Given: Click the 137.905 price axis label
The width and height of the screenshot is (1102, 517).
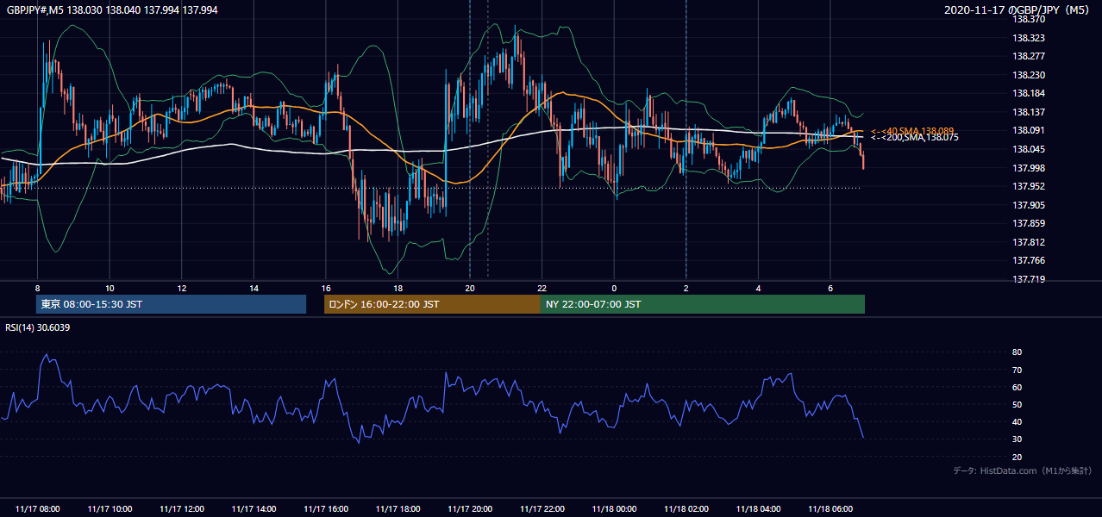Looking at the screenshot, I should [1029, 204].
